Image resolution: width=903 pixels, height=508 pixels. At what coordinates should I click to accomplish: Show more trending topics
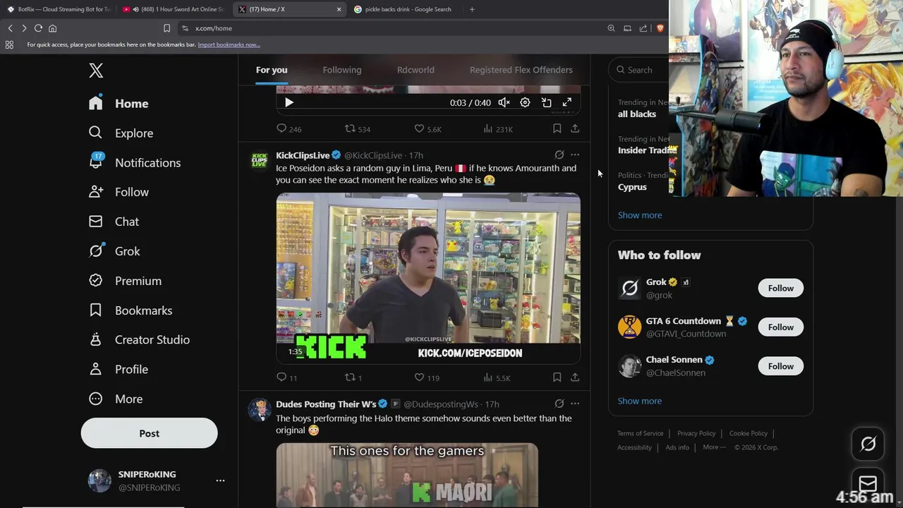click(x=640, y=215)
